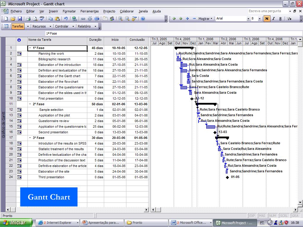The image size is (303, 227).
Task: Collapse the 1ª Fase summary task
Action: pyautogui.click(x=30, y=48)
